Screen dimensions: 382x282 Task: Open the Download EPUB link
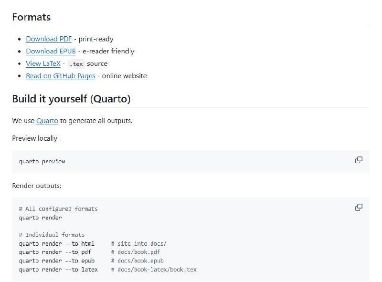pos(51,51)
